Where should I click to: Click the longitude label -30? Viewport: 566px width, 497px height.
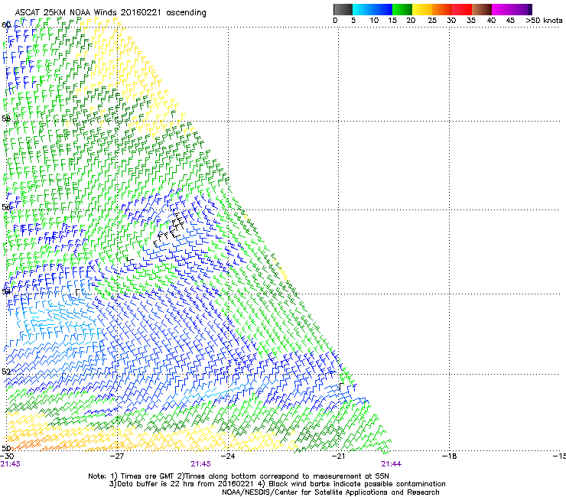7,456
